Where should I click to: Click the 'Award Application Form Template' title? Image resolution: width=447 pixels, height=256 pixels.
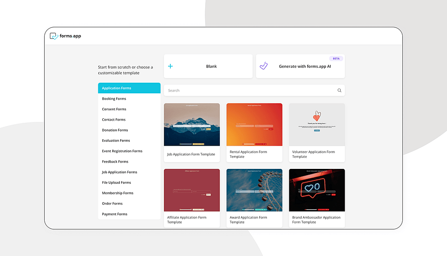pyautogui.click(x=248, y=220)
